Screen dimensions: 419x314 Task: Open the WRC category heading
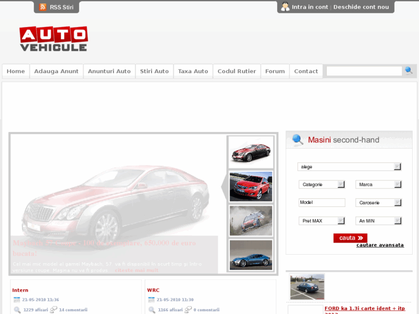point(153,290)
